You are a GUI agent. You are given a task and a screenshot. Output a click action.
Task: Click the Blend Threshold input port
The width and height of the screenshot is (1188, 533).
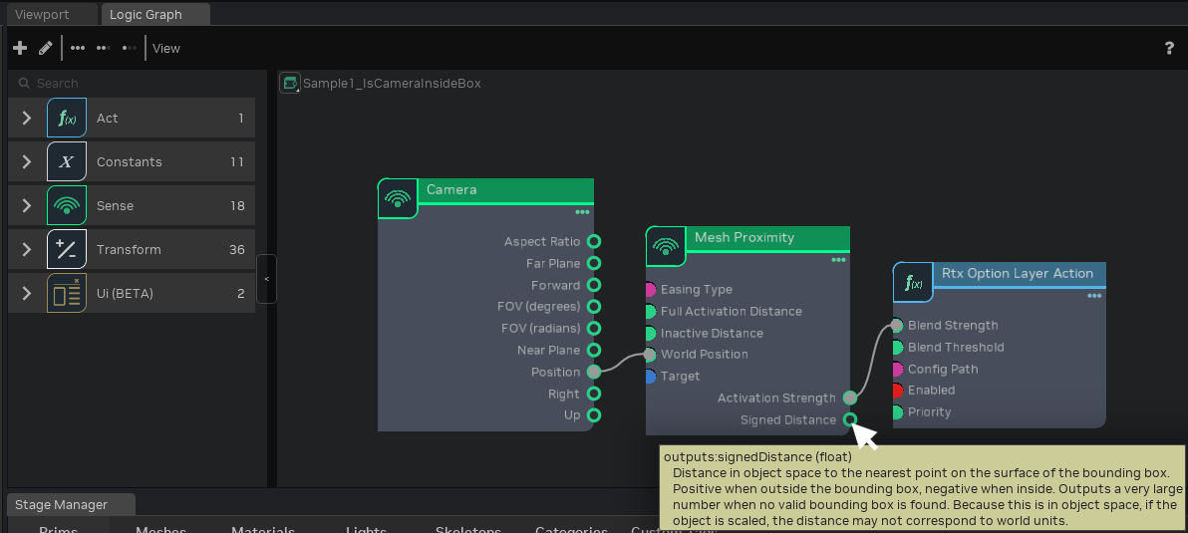tap(897, 348)
